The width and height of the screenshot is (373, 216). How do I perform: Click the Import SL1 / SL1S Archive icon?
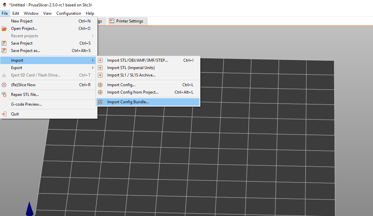coord(100,75)
